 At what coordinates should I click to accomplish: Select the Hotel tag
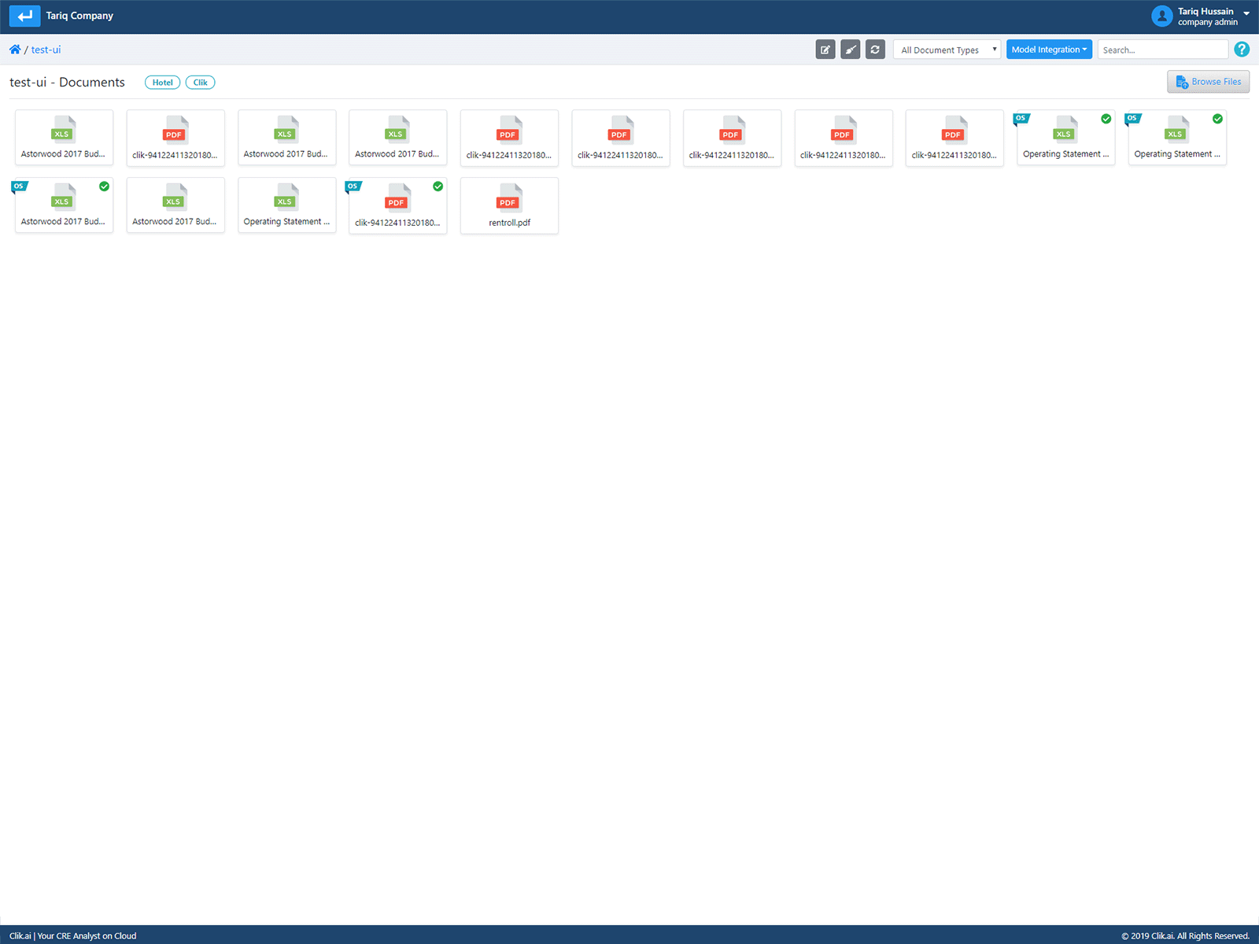162,82
